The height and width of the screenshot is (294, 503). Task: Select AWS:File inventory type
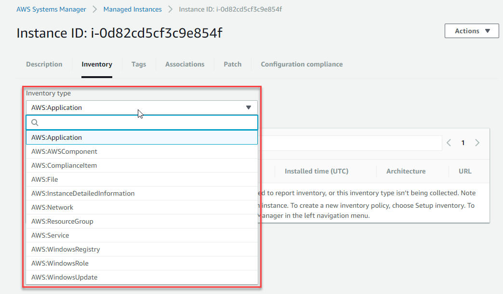142,179
